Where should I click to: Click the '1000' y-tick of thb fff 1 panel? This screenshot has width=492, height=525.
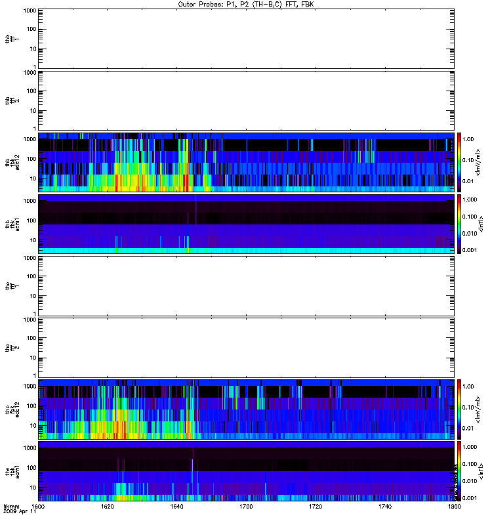point(30,10)
